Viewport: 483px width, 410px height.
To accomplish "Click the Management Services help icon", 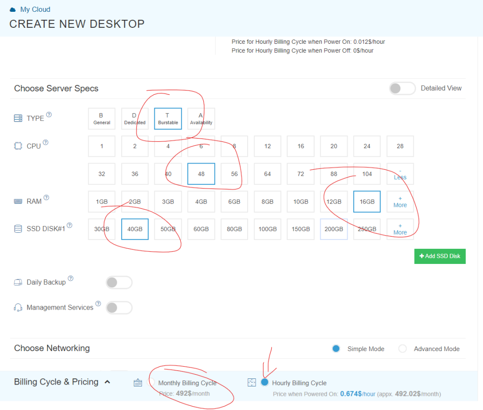I will [98, 304].
